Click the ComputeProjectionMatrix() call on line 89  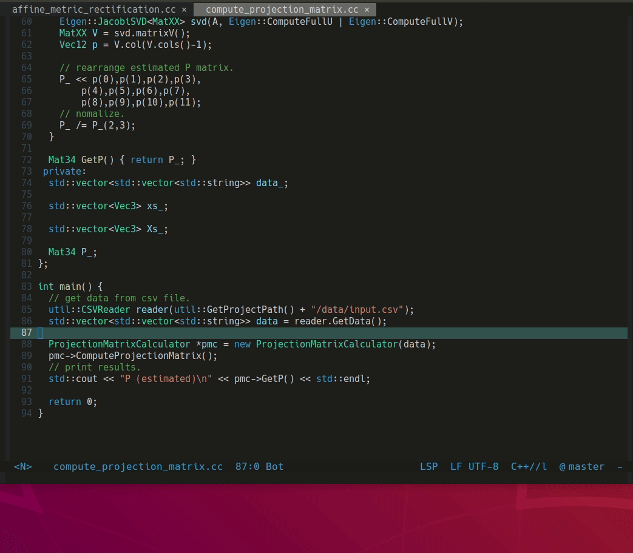click(x=146, y=356)
